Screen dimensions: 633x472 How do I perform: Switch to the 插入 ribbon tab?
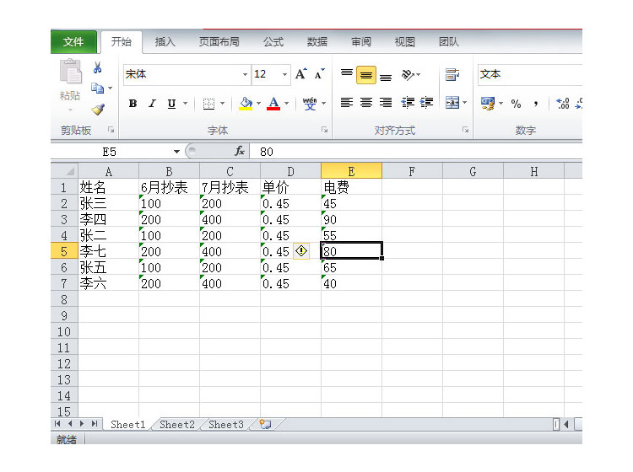(165, 41)
